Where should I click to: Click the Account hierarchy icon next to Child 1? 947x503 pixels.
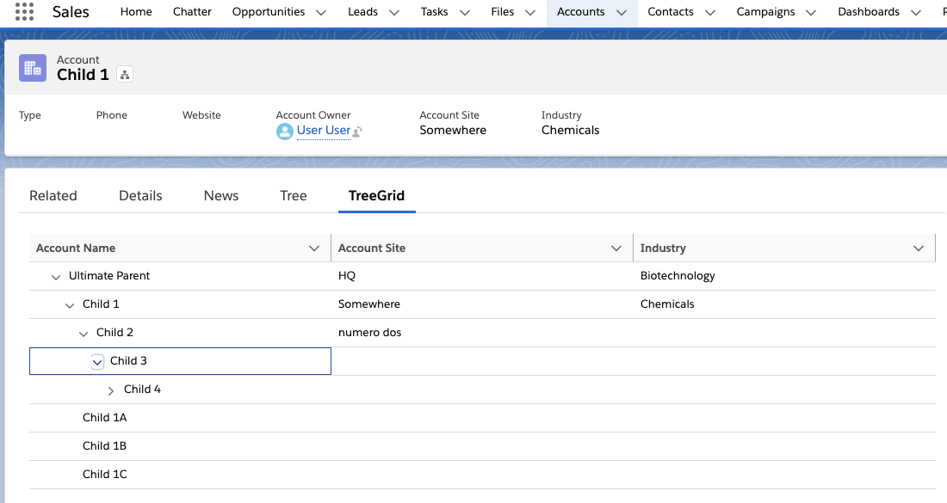coord(125,76)
